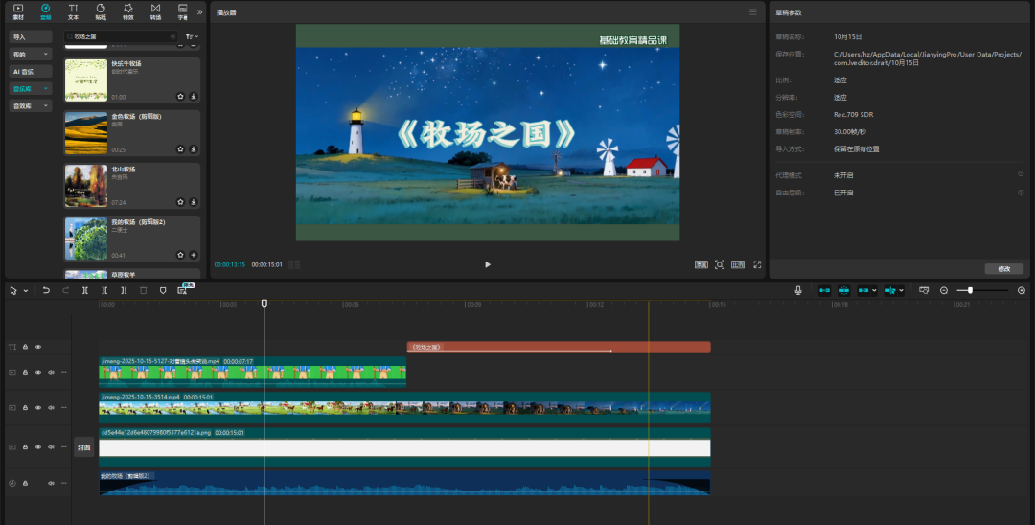The height and width of the screenshot is (525, 1035).
Task: Click the fullscreen icon in the player
Action: tap(757, 264)
